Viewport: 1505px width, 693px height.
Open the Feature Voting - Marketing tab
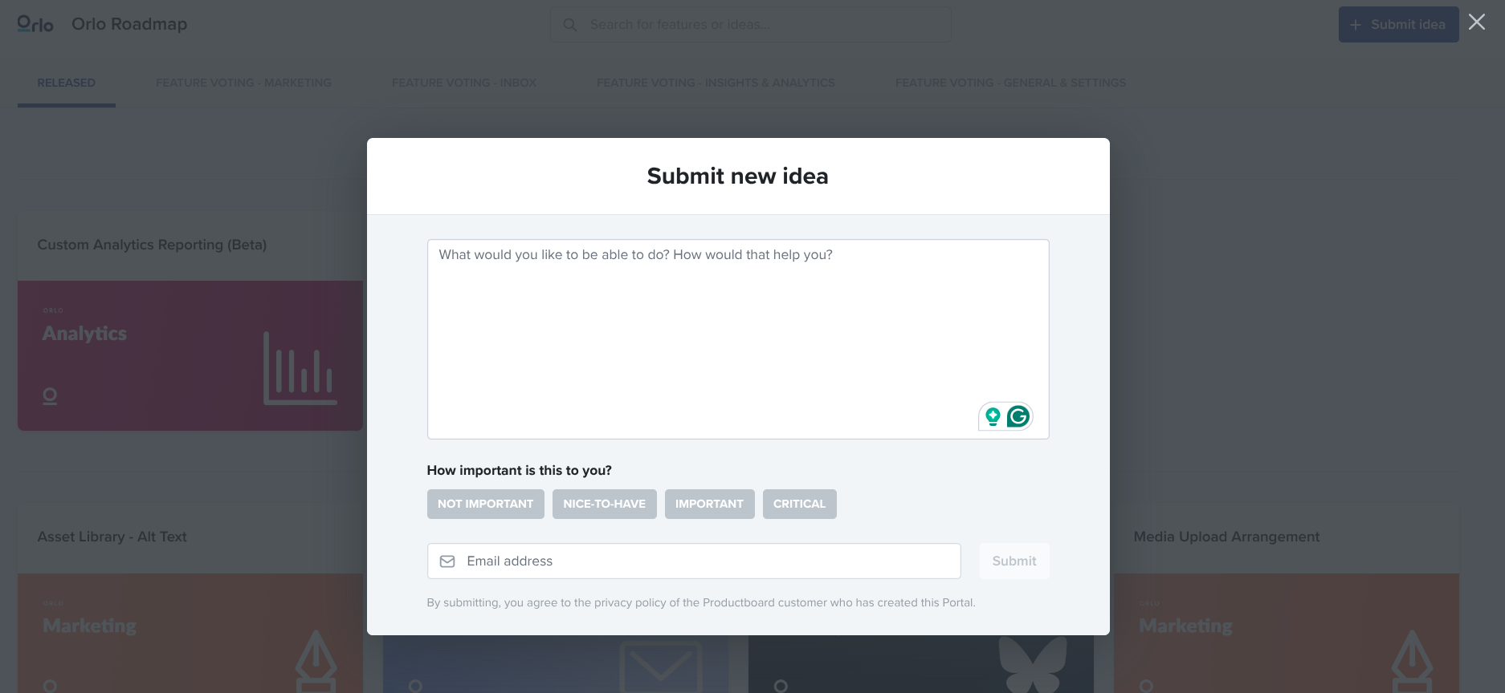[243, 83]
